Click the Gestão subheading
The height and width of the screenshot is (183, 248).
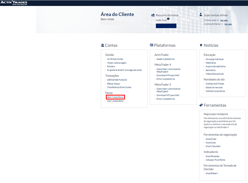110,55
